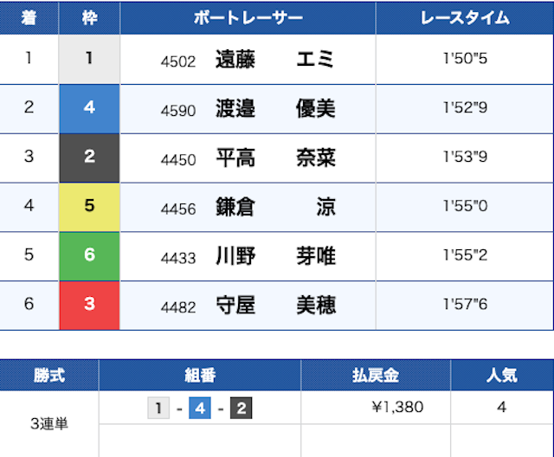
Task: Click racer name 守屋美穂
Action: click(x=274, y=306)
